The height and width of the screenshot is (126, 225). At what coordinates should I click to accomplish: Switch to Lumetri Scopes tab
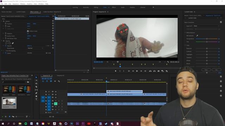[21, 12]
